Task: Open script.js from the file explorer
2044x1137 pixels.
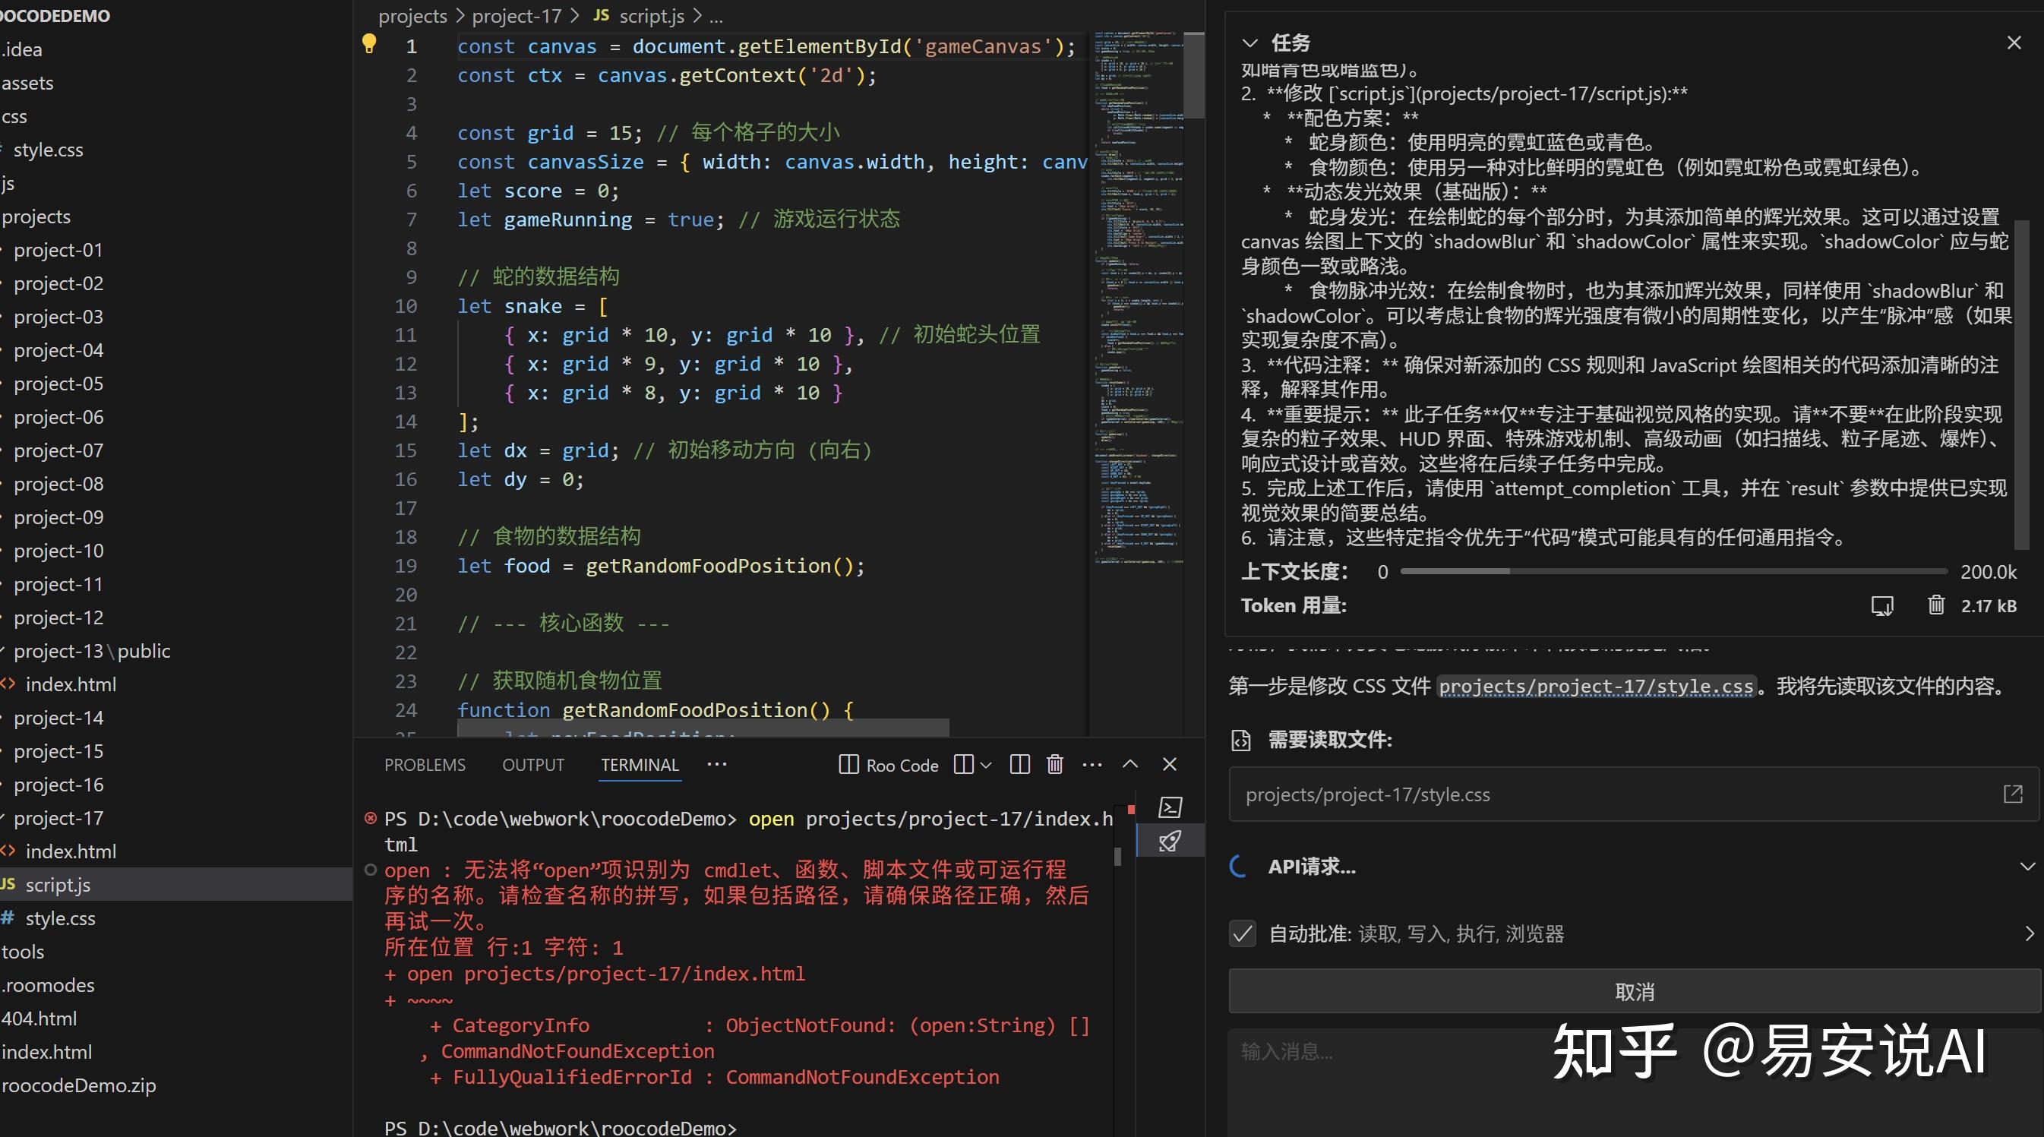Action: [x=58, y=885]
